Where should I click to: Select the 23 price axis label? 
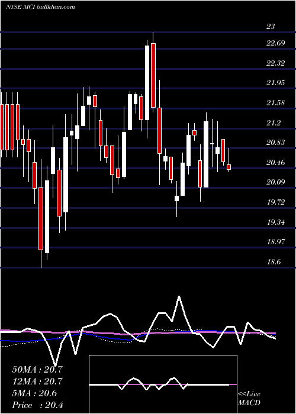point(271,27)
